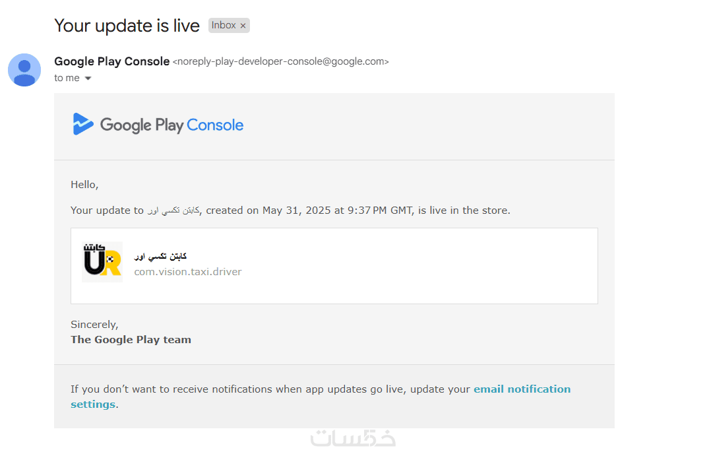Click the Google Play Console sender name
Image resolution: width=707 pixels, height=456 pixels.
pos(112,61)
